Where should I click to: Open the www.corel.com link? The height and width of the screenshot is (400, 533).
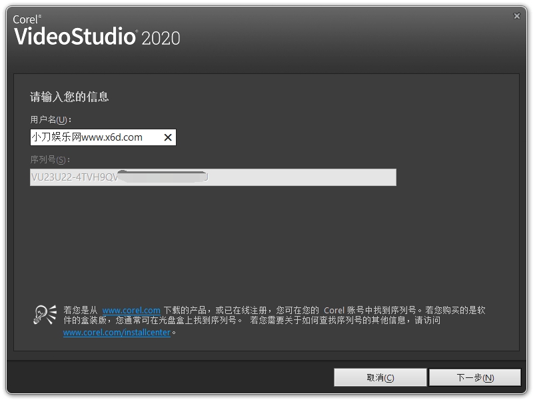point(131,311)
